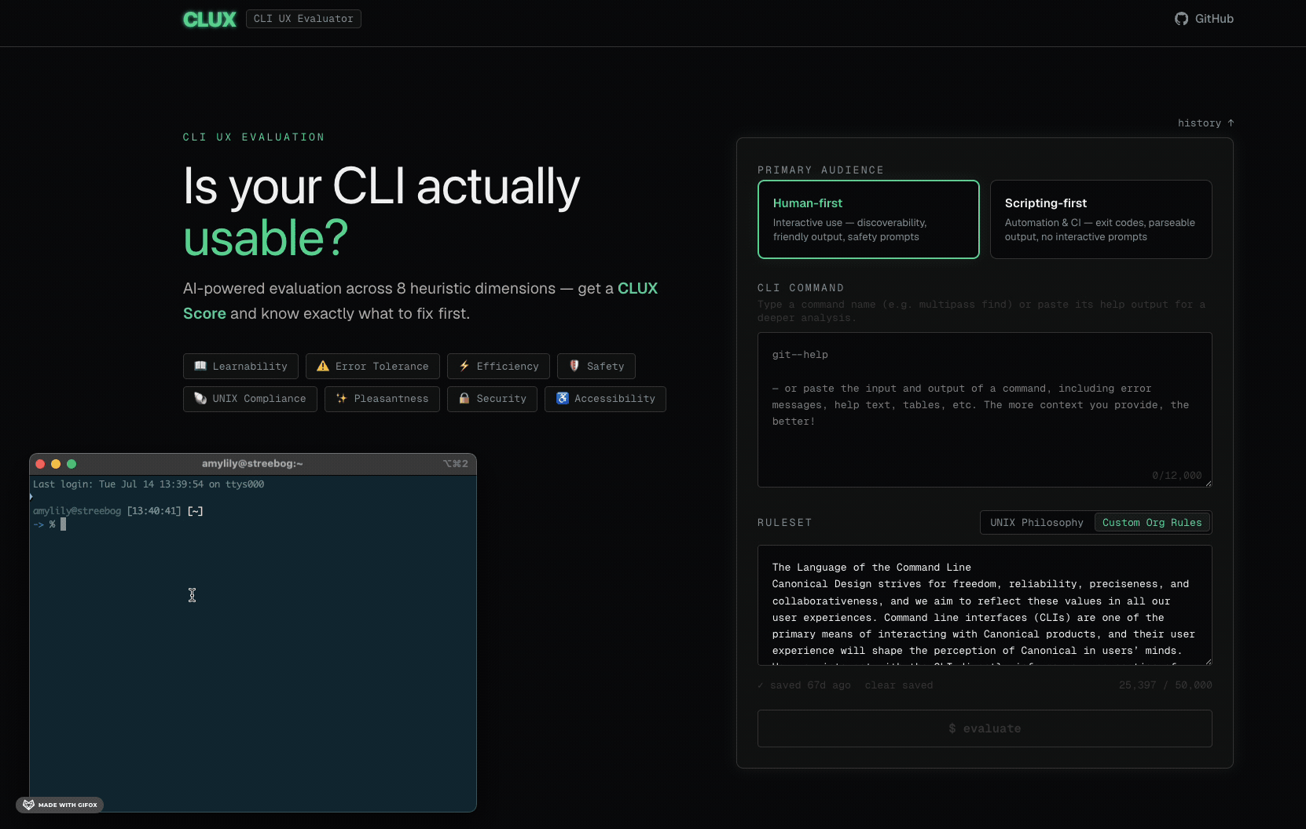Click the Efficiency tag label

pyautogui.click(x=508, y=367)
